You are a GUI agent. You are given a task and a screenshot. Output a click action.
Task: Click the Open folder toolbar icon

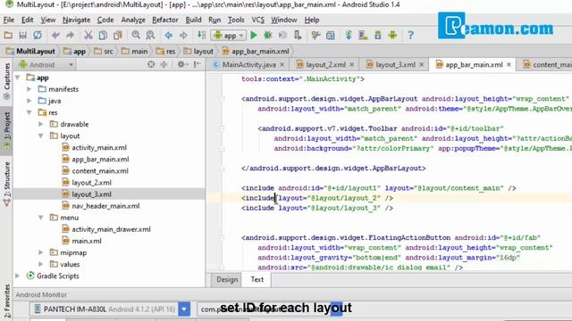click(x=8, y=36)
